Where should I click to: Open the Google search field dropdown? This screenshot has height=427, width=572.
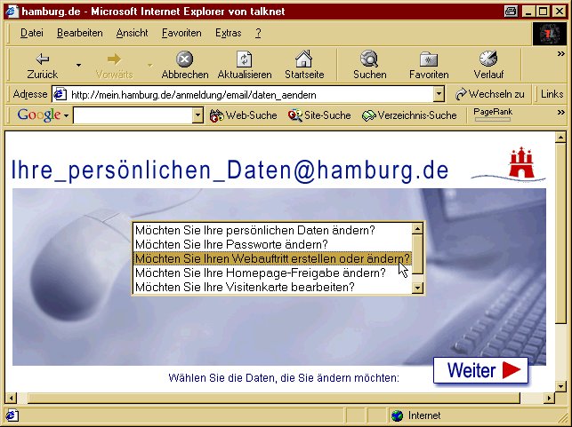coord(197,115)
